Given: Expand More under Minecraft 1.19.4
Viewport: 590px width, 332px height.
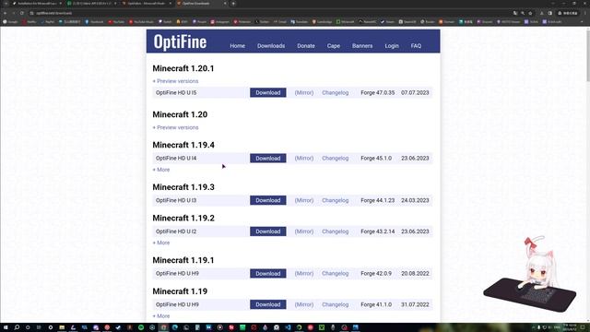Looking at the screenshot, I should click(x=161, y=170).
